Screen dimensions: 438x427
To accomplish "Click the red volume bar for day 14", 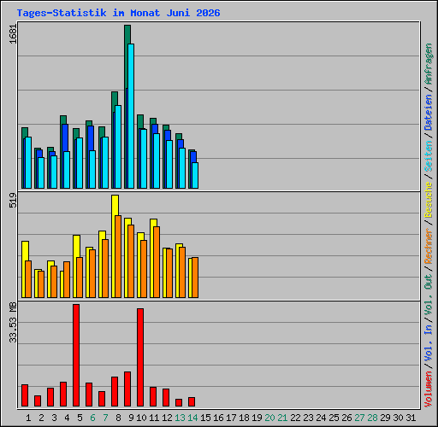I will tap(192, 402).
